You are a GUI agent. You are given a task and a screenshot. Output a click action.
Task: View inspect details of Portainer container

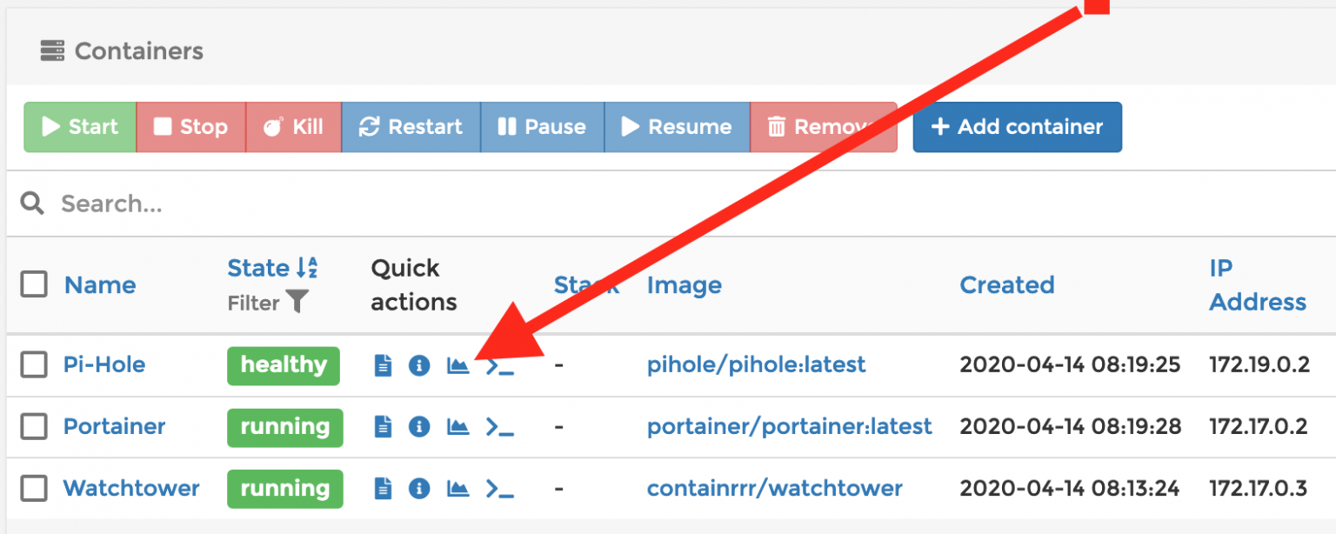420,427
